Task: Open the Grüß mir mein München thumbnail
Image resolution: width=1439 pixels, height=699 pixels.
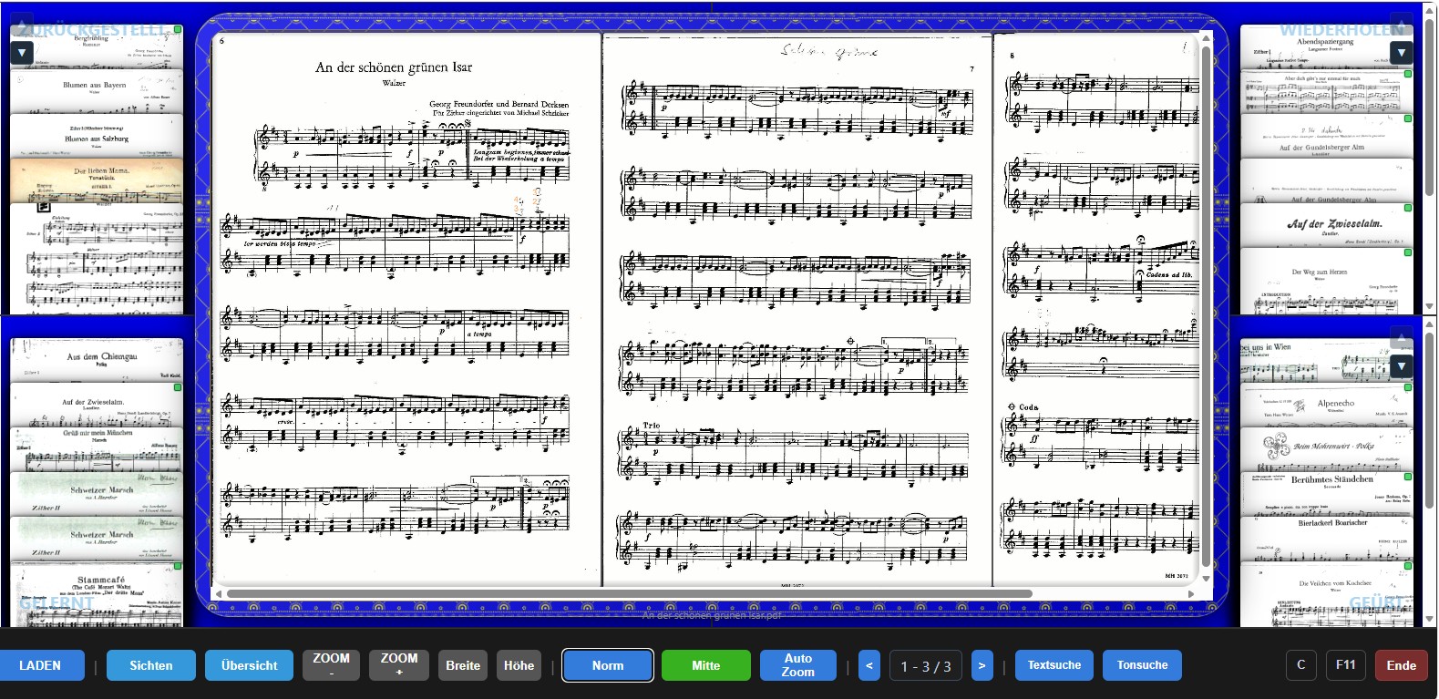Action: point(97,448)
